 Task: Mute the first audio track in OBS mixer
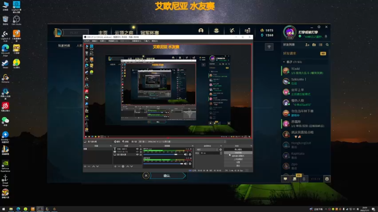click(x=186, y=155)
